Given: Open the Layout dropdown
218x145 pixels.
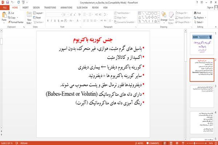Looking at the screenshot, I should (39, 13).
